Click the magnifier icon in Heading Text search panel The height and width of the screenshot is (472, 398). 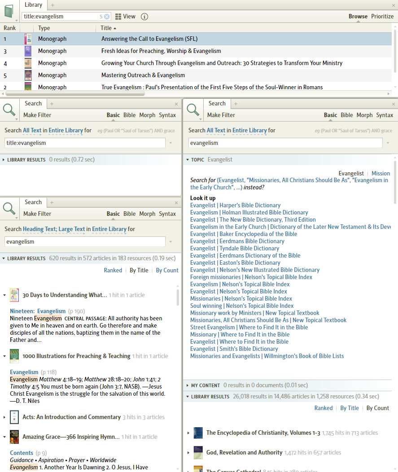click(9, 209)
